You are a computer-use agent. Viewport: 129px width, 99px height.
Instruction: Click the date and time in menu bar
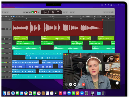[118, 5]
